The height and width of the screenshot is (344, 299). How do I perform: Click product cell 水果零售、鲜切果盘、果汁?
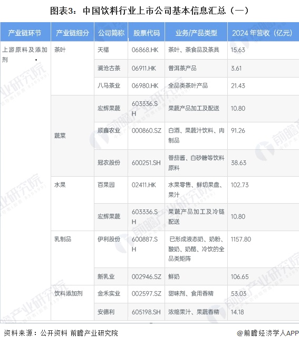tap(196, 190)
